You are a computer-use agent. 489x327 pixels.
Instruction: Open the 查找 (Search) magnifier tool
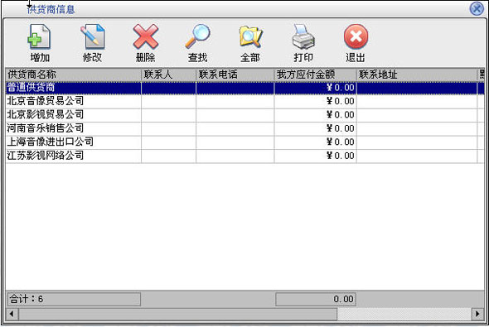198,43
